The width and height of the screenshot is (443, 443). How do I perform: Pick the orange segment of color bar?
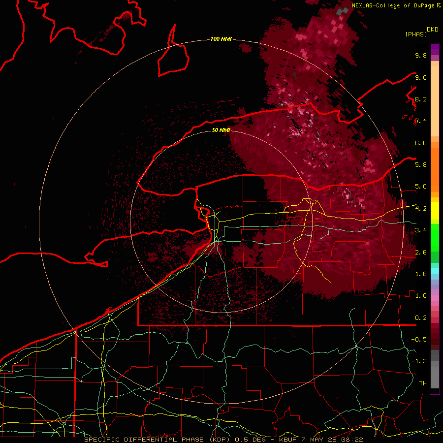435,169
